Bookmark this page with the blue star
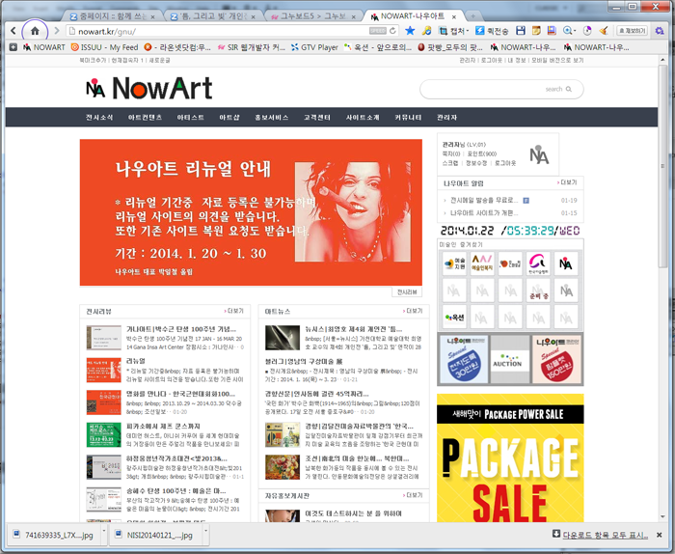Image resolution: width=675 pixels, height=554 pixels. pos(410,31)
